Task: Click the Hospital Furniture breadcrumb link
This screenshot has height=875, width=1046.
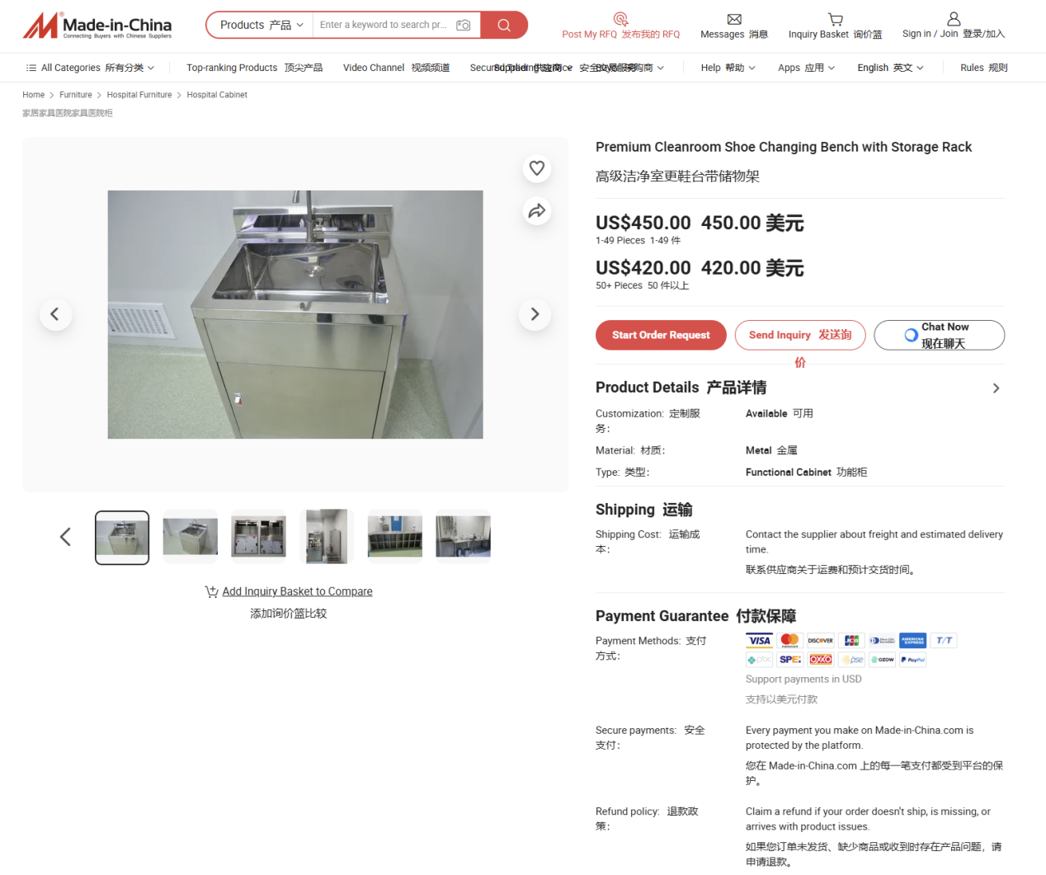Action: tap(139, 95)
